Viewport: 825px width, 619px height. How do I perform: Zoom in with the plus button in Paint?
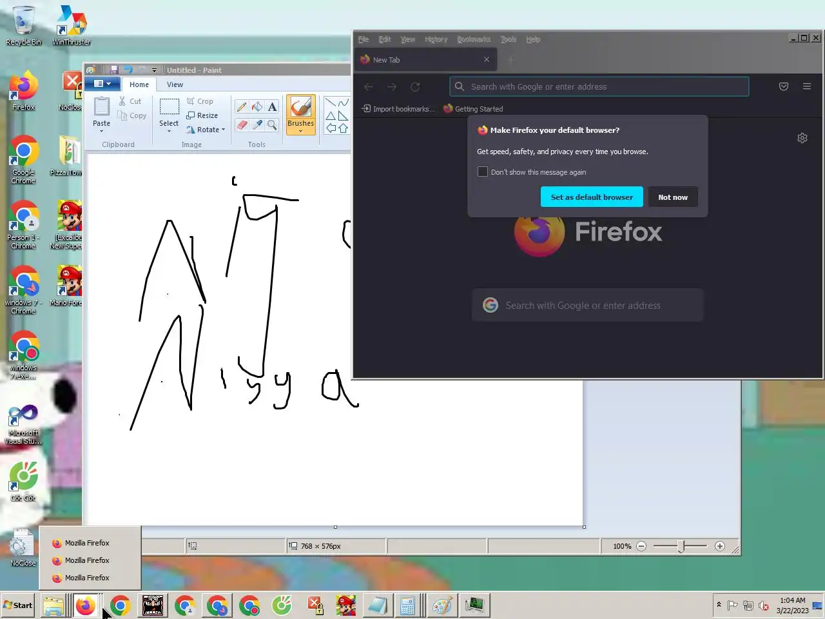[720, 546]
